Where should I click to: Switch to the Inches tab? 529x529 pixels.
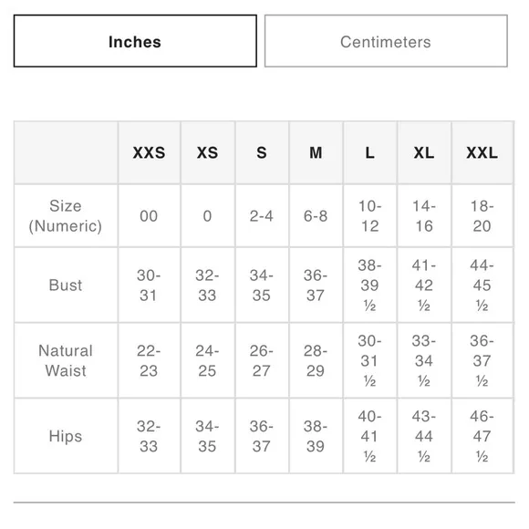pyautogui.click(x=135, y=41)
